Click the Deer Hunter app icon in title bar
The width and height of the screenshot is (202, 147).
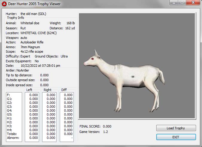(4, 4)
